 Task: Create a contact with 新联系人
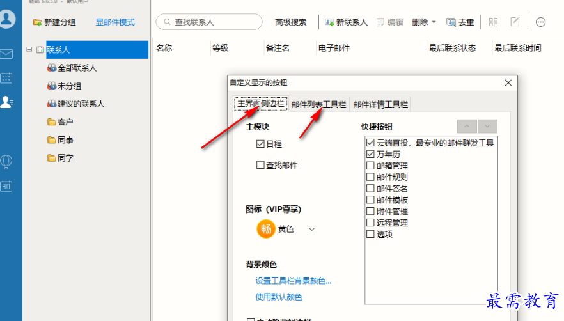pyautogui.click(x=346, y=22)
